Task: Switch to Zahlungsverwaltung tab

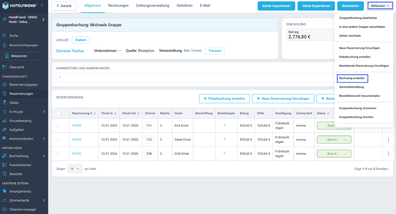Action: coord(152,5)
